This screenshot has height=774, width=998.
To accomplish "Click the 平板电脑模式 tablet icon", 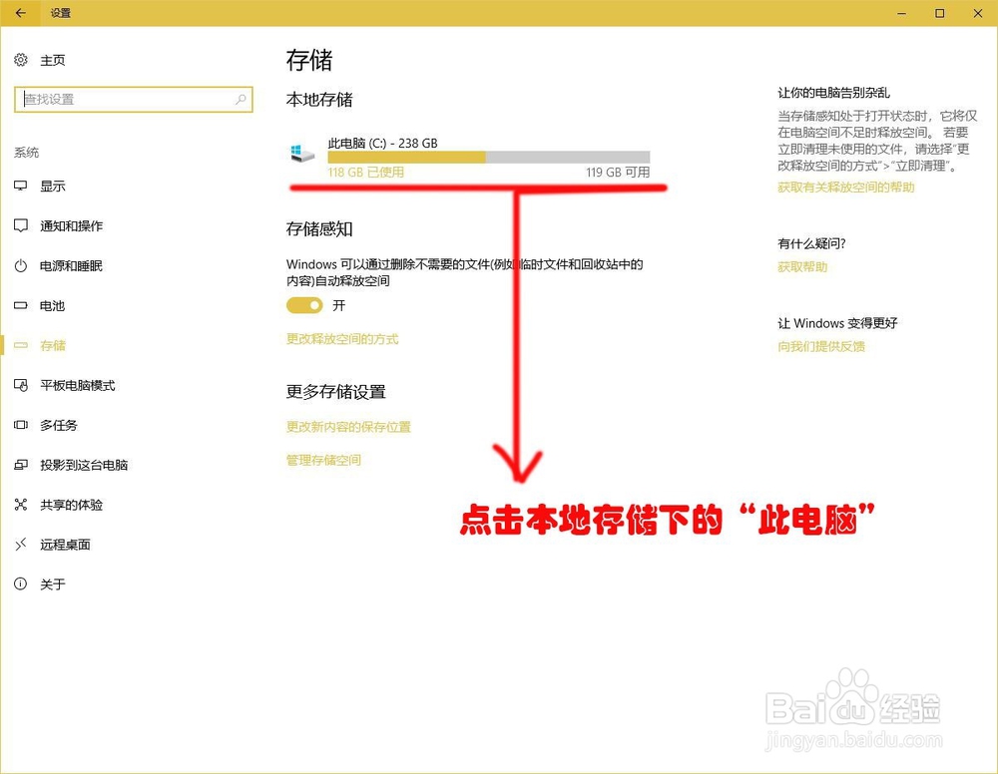I will 21,385.
